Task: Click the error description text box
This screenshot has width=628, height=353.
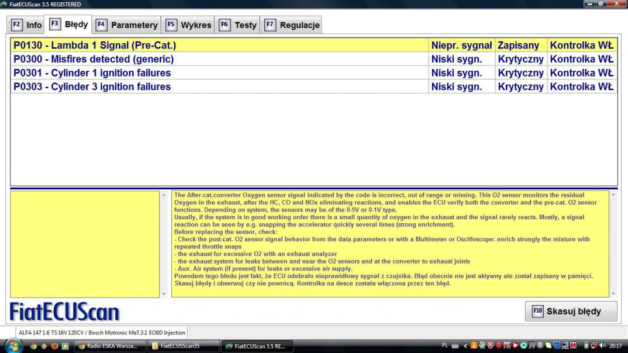Action: (390, 244)
